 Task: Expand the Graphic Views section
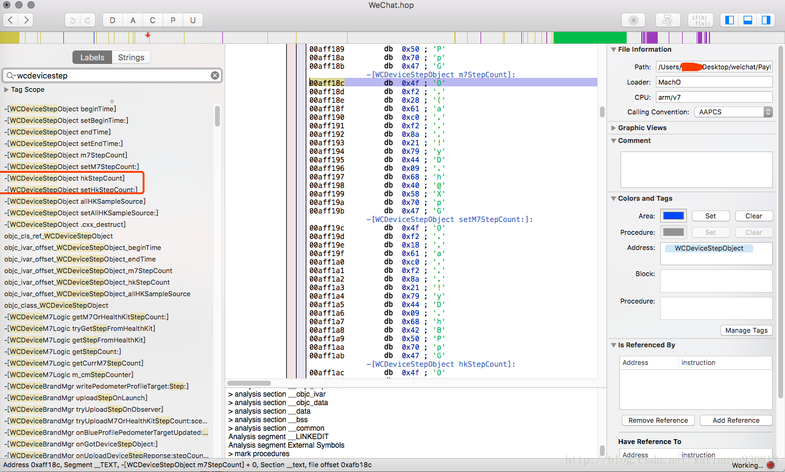[x=613, y=128]
